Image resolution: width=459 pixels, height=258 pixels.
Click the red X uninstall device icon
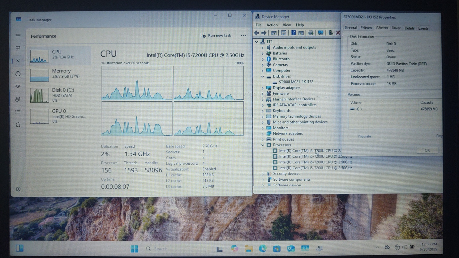pos(338,33)
